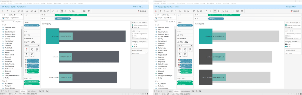Switch to the アナリティクス tab in left window
Viewport: 302px width, 95px height.
click(x=13, y=15)
